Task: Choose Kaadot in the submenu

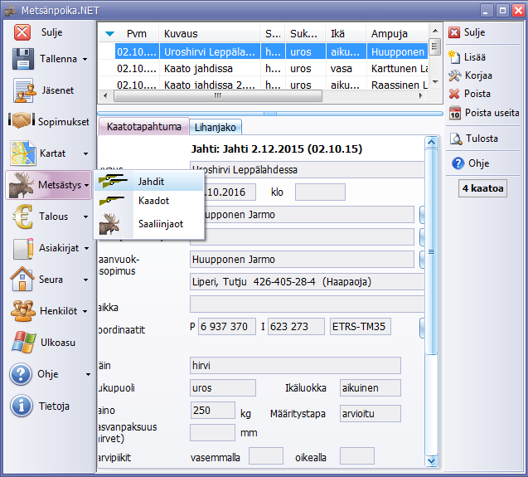Action: click(153, 201)
